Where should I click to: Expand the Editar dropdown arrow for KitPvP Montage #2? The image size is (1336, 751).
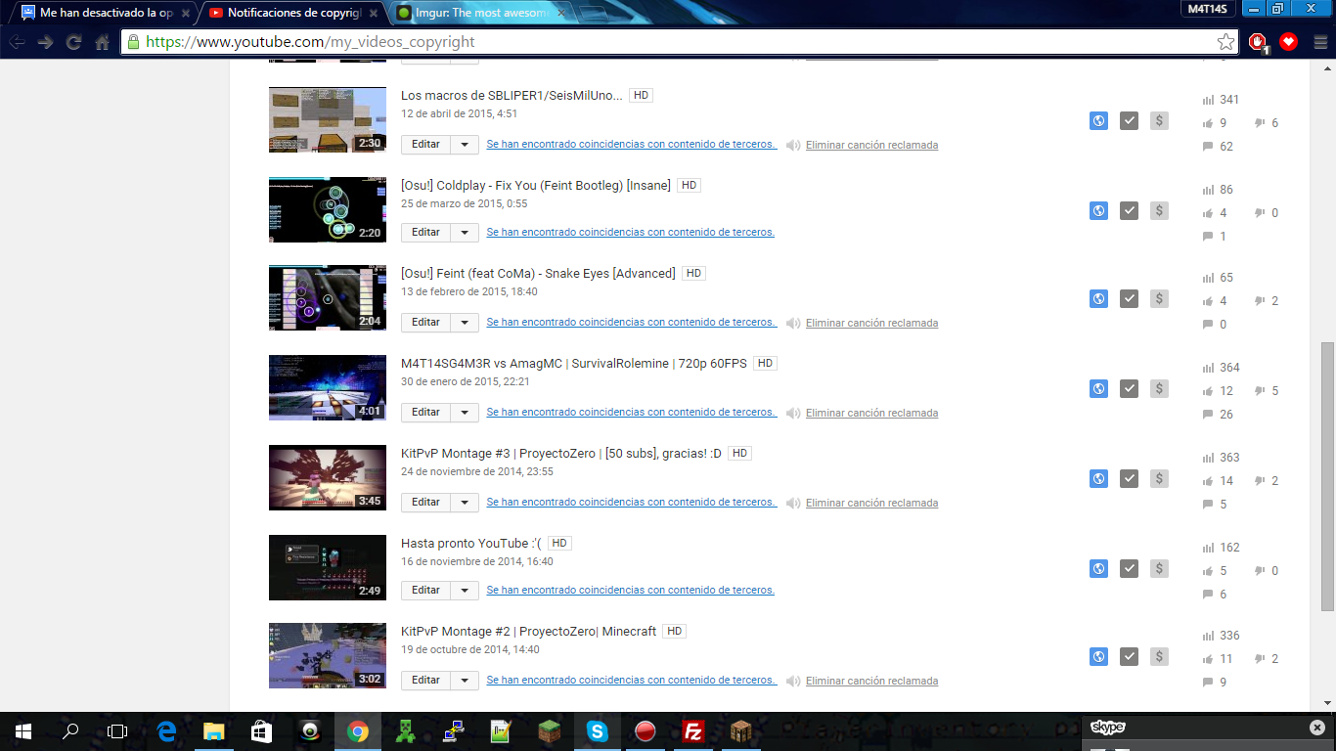click(x=465, y=681)
